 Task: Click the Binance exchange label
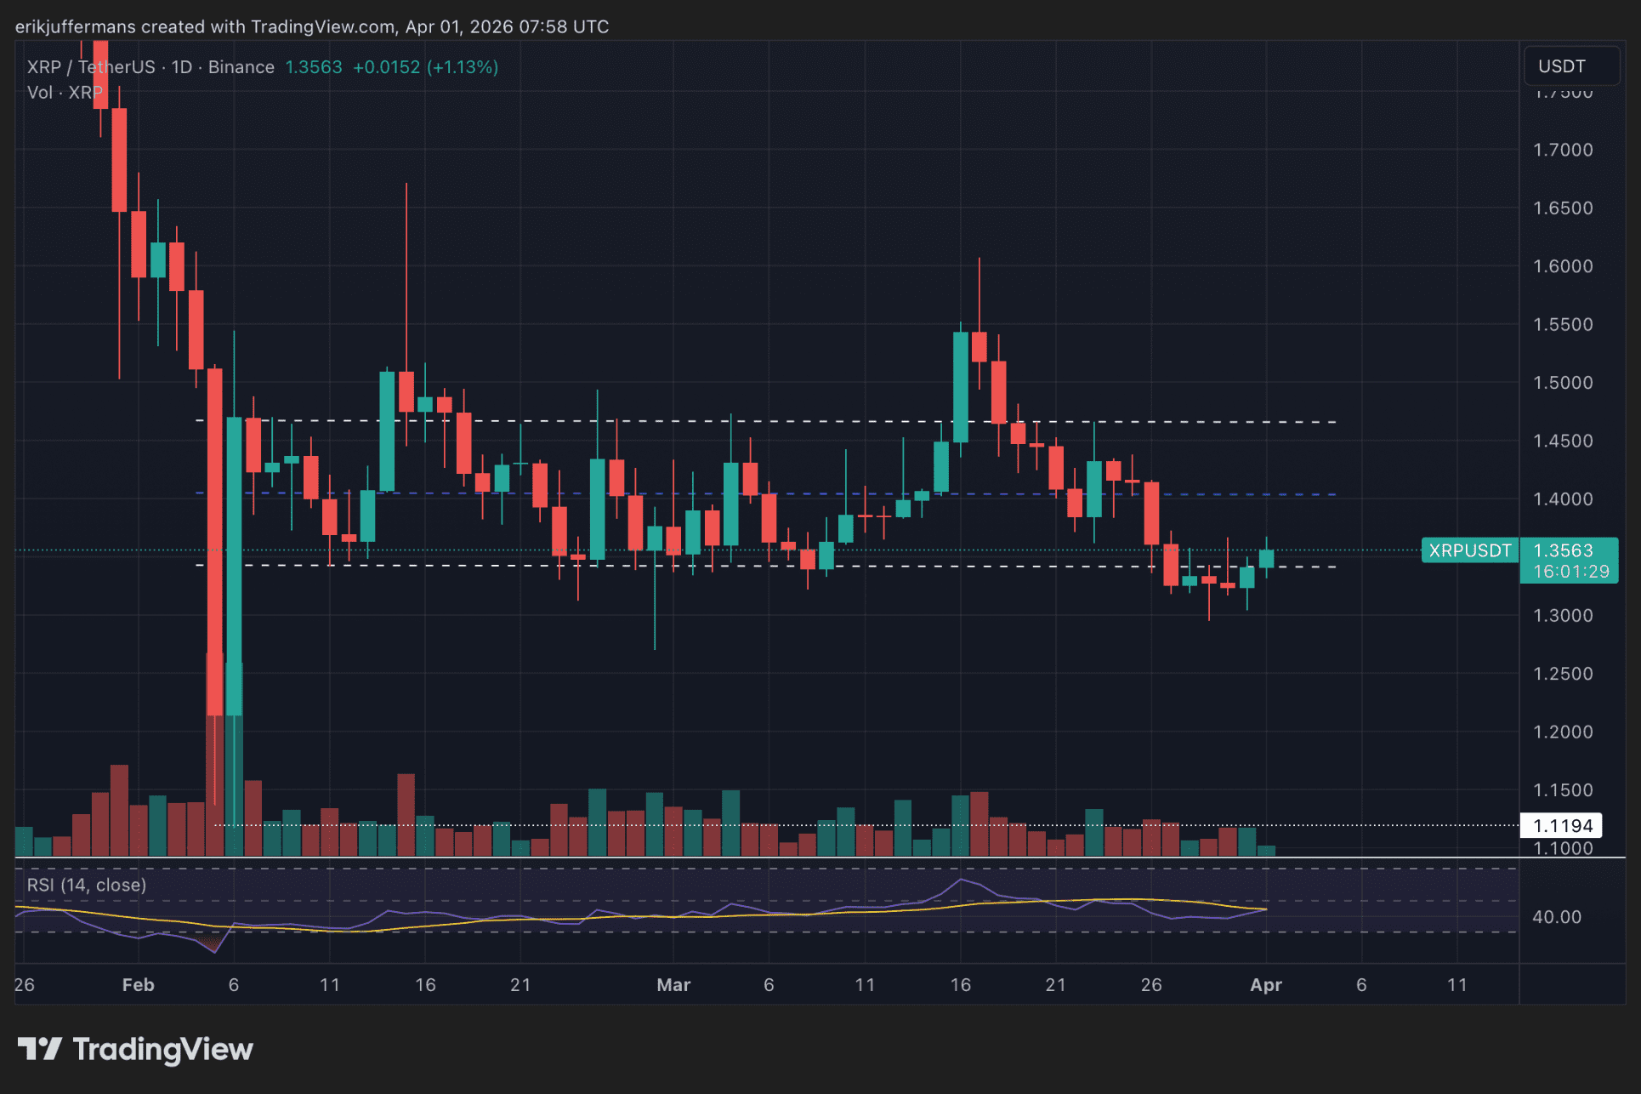[x=241, y=67]
